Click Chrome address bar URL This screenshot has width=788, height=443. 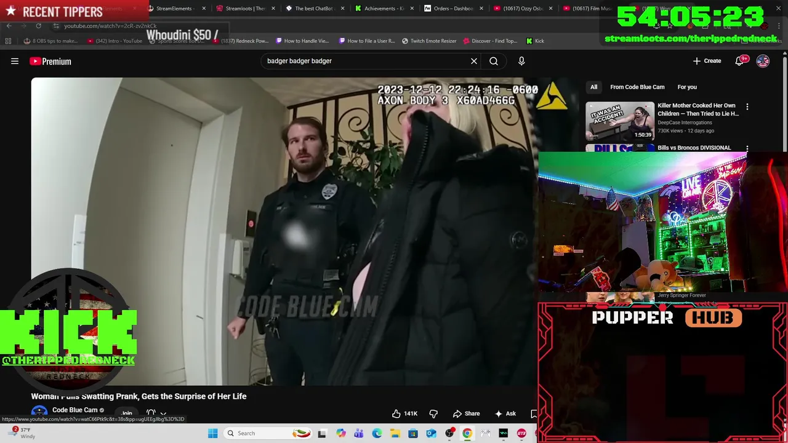point(110,26)
